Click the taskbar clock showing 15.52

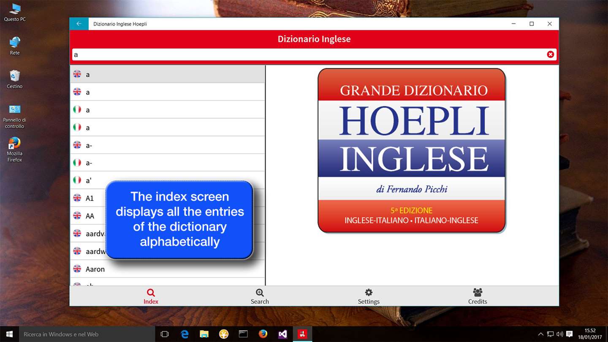[x=590, y=334]
